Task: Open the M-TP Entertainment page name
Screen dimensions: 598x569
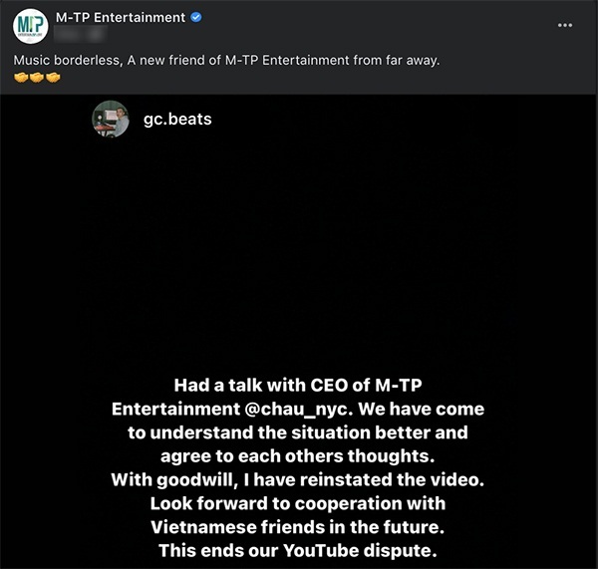Action: (121, 18)
